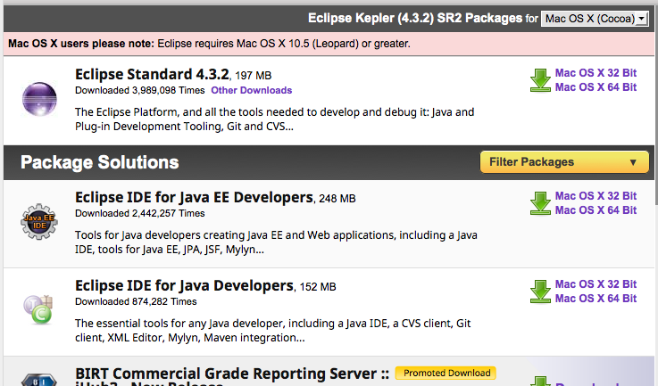Screen dimensions: 658x386
Task: Click Java EE description mentioning JPA, JSF, Mylyn
Action: pos(276,242)
